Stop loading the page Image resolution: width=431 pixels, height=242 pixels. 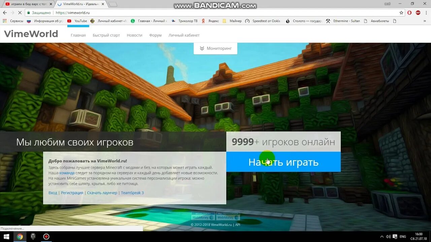pyautogui.click(x=20, y=13)
